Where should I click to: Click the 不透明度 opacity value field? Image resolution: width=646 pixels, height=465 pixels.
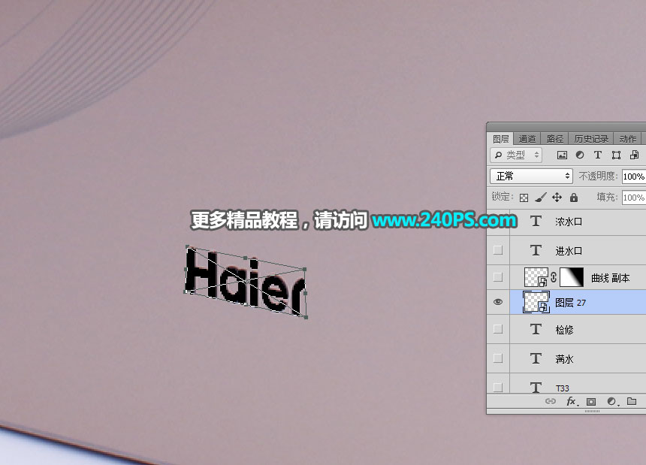pyautogui.click(x=634, y=177)
